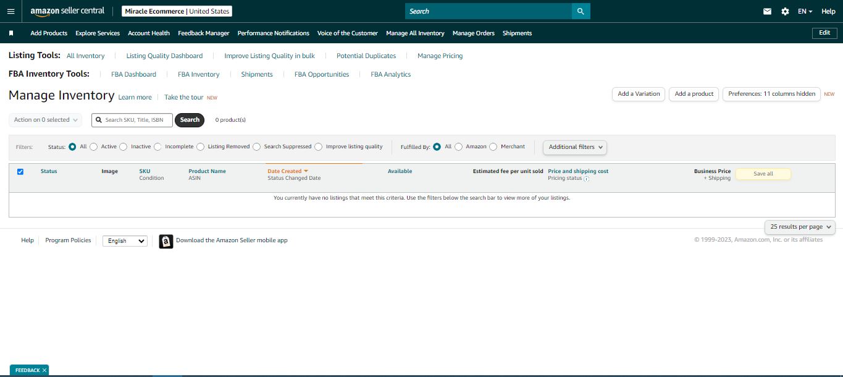Select Fulfilled By Merchant radio button

pyautogui.click(x=493, y=147)
